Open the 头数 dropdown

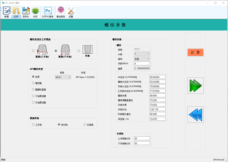pyautogui.click(x=142, y=54)
